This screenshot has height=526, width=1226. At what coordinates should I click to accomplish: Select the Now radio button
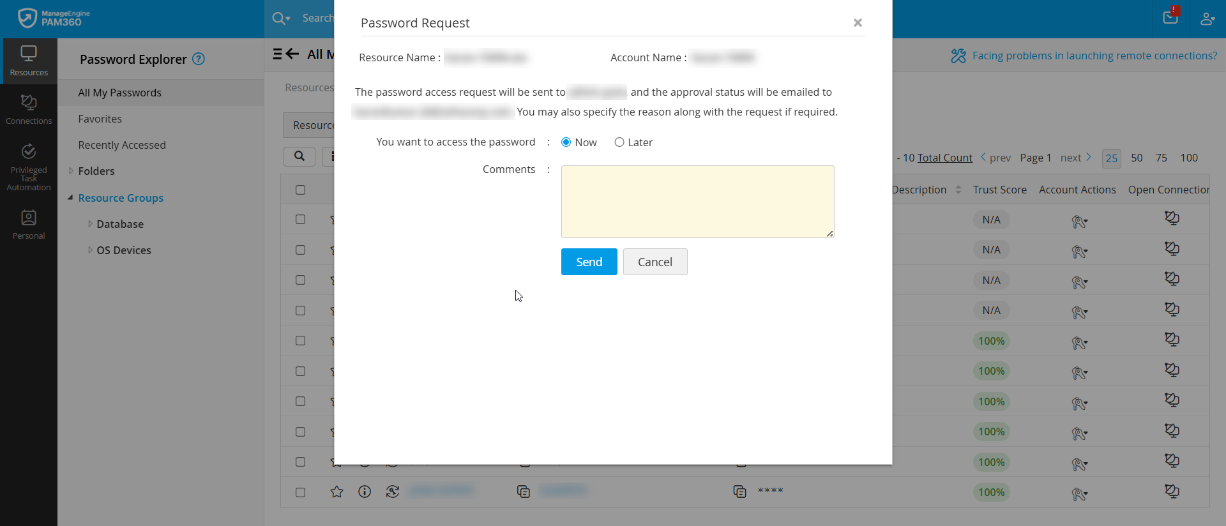[x=566, y=142]
